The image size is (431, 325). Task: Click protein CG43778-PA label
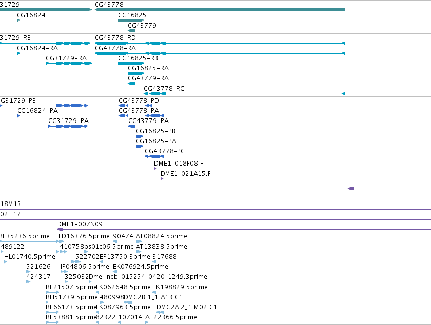pos(139,111)
